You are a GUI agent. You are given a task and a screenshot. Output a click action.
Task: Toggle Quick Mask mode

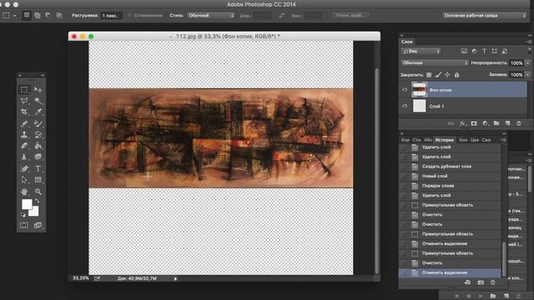(x=24, y=225)
